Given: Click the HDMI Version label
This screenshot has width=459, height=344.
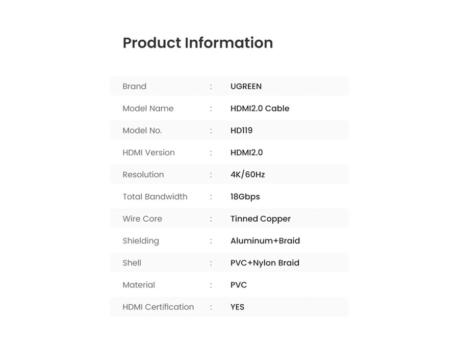Looking at the screenshot, I should (x=148, y=152).
